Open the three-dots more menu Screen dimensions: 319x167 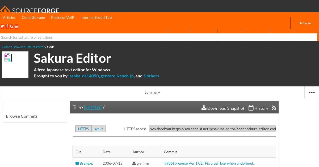click(x=312, y=92)
